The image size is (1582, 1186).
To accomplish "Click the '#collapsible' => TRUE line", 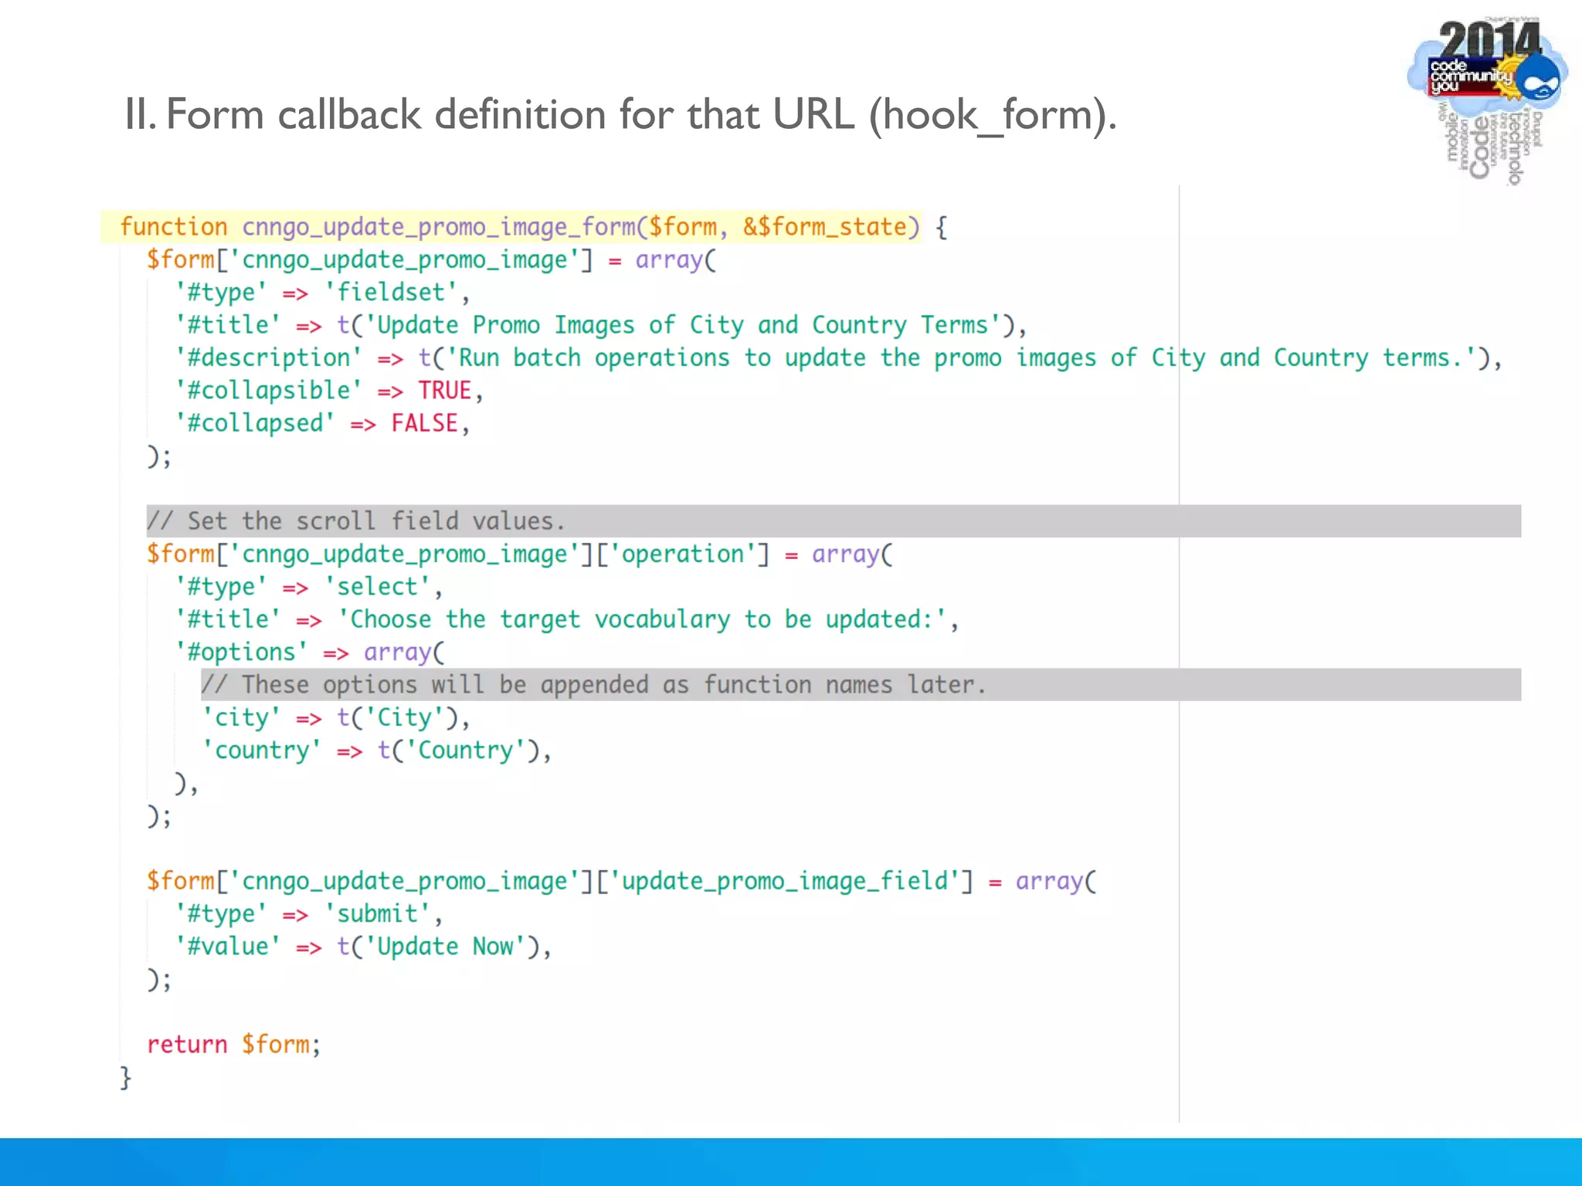I will point(329,391).
